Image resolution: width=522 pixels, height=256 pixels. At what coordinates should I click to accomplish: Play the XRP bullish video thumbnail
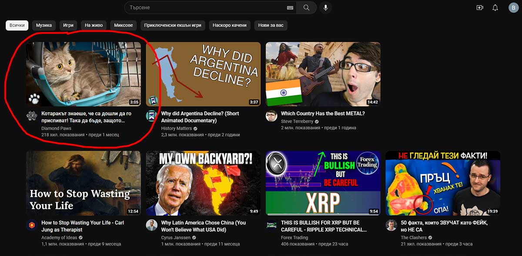323,183
